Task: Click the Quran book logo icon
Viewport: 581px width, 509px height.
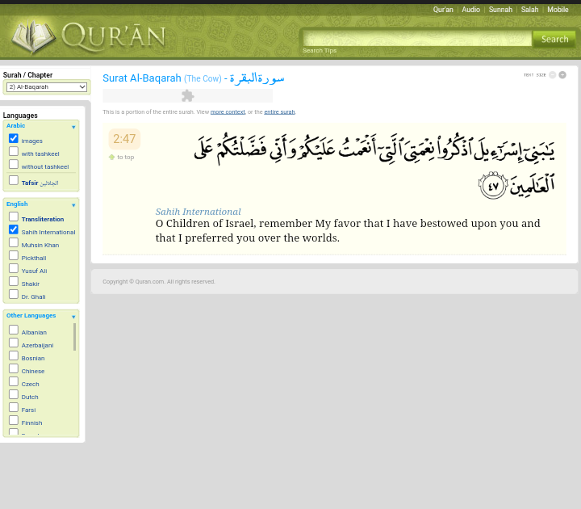Action: [x=33, y=36]
